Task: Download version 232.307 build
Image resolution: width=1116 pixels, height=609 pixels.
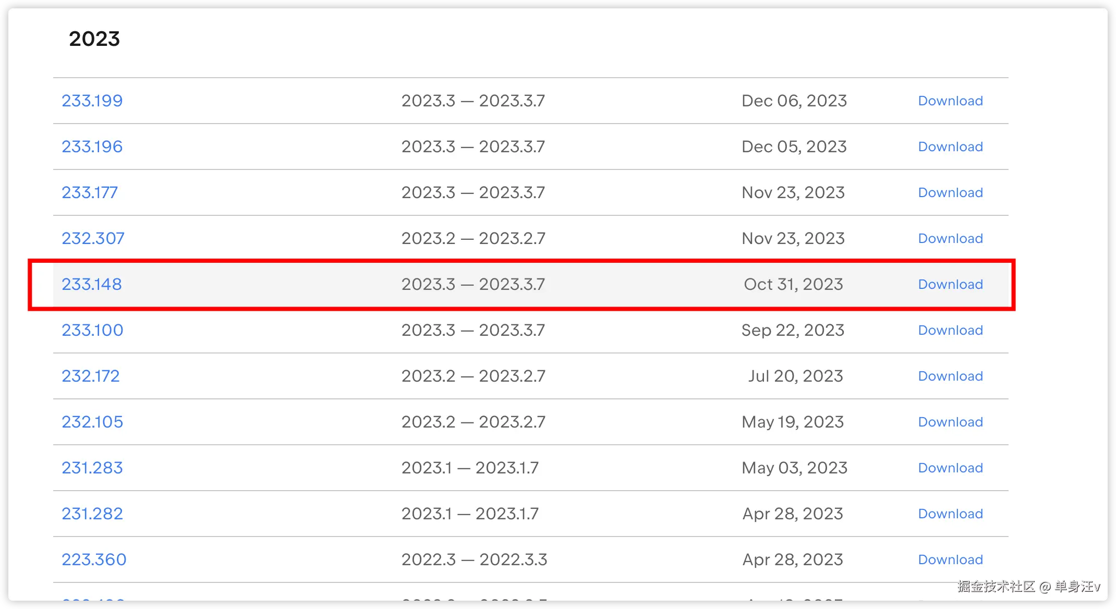Action: click(950, 238)
